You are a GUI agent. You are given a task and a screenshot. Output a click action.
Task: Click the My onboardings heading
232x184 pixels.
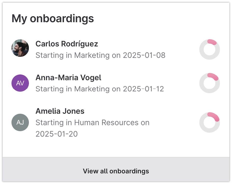(53, 19)
